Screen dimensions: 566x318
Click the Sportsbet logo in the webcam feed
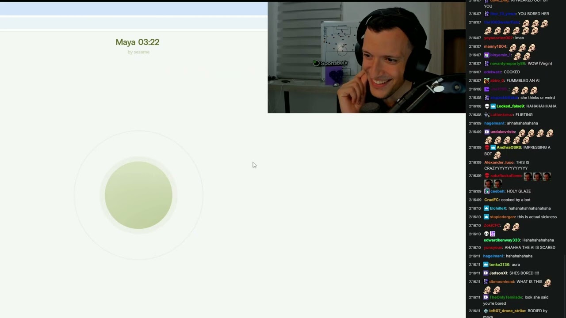pos(331,63)
